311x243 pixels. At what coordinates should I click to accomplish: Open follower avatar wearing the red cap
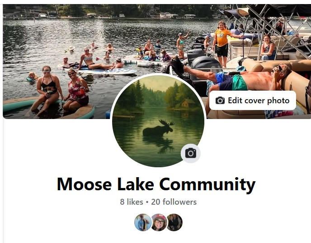pos(159,222)
